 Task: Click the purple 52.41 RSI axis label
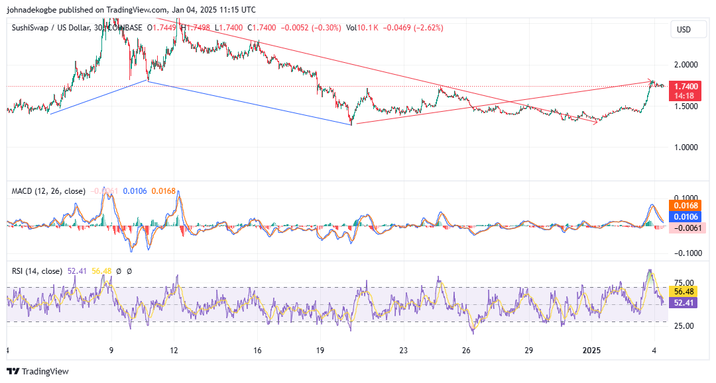click(684, 303)
